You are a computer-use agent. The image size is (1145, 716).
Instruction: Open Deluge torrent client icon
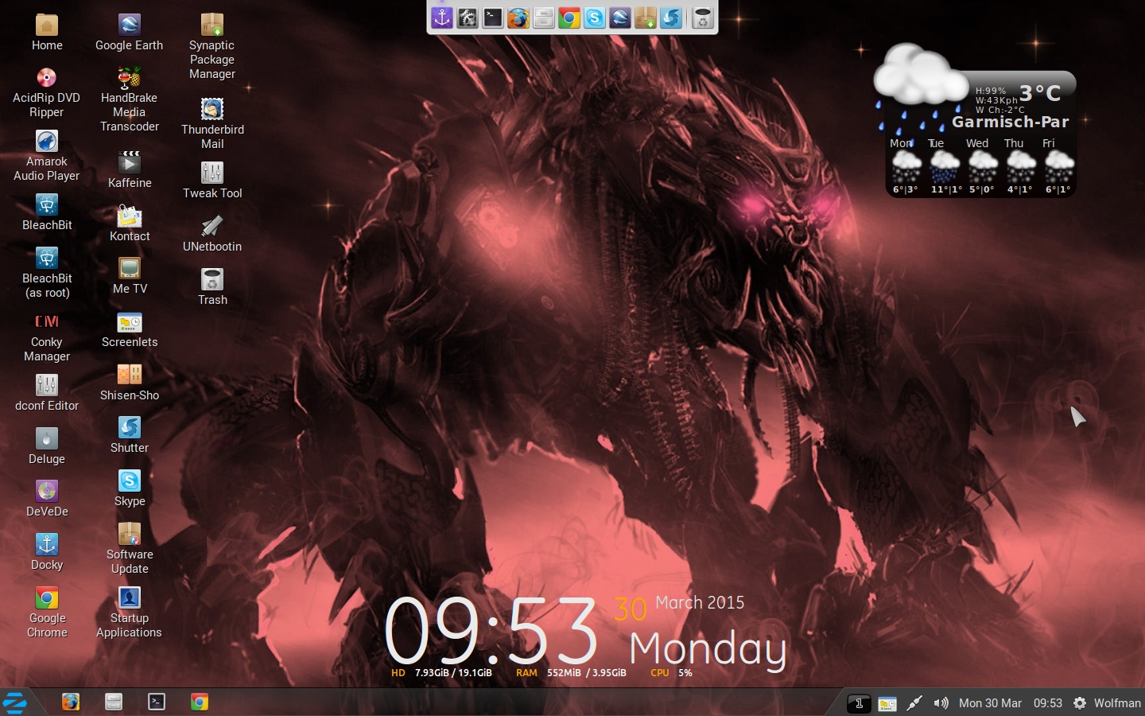[47, 446]
